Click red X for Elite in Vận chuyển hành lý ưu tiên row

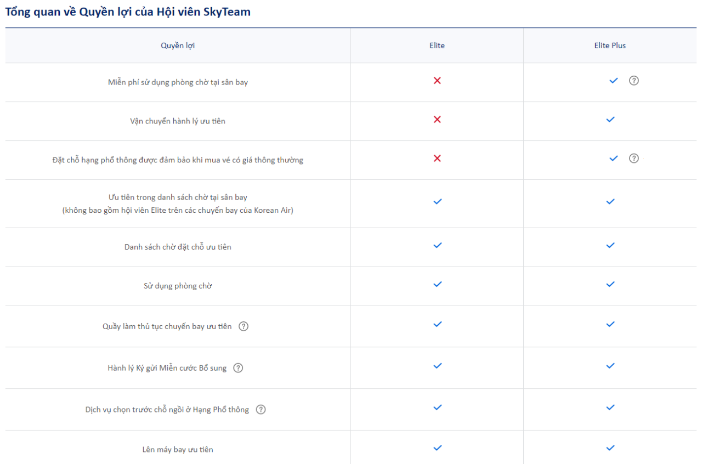pyautogui.click(x=437, y=120)
